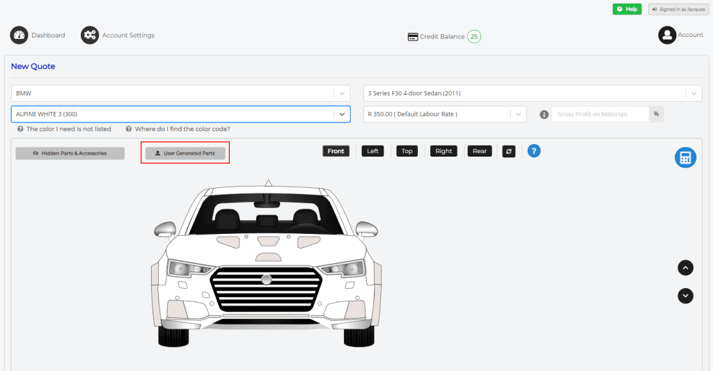The width and height of the screenshot is (713, 371).
Task: Click the info icon beside Gross Profit
Action: coord(544,114)
